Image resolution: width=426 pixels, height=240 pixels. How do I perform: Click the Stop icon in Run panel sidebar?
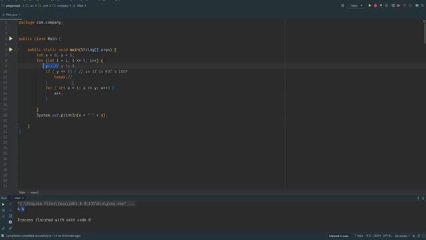3,211
